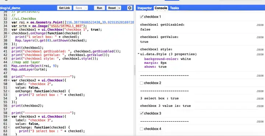Click JSON link beside checkbox1 getValue
Image resolution: width=265 pixels, height=136 pixels.
[260, 37]
